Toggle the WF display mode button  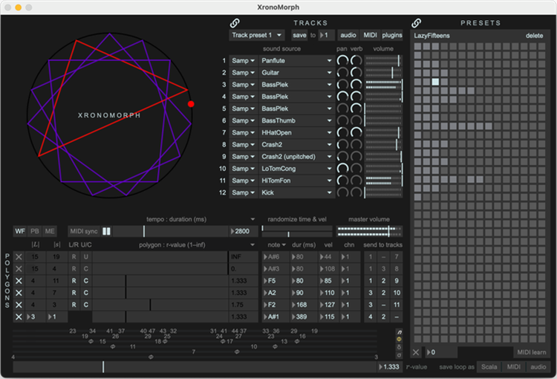(20, 232)
